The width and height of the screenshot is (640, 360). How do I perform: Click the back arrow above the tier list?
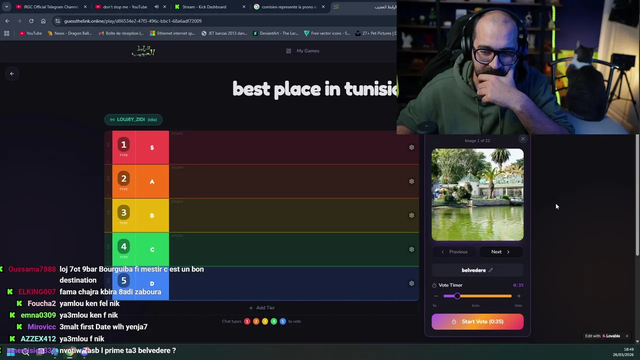tap(12, 73)
